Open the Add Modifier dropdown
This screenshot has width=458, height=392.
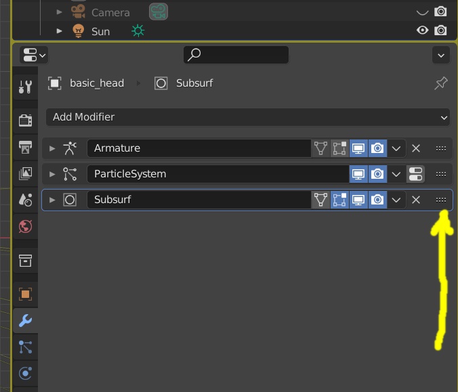[248, 117]
